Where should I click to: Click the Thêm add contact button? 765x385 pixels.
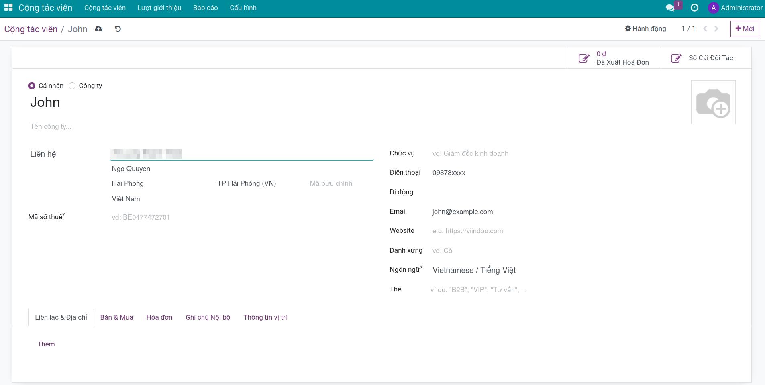46,344
